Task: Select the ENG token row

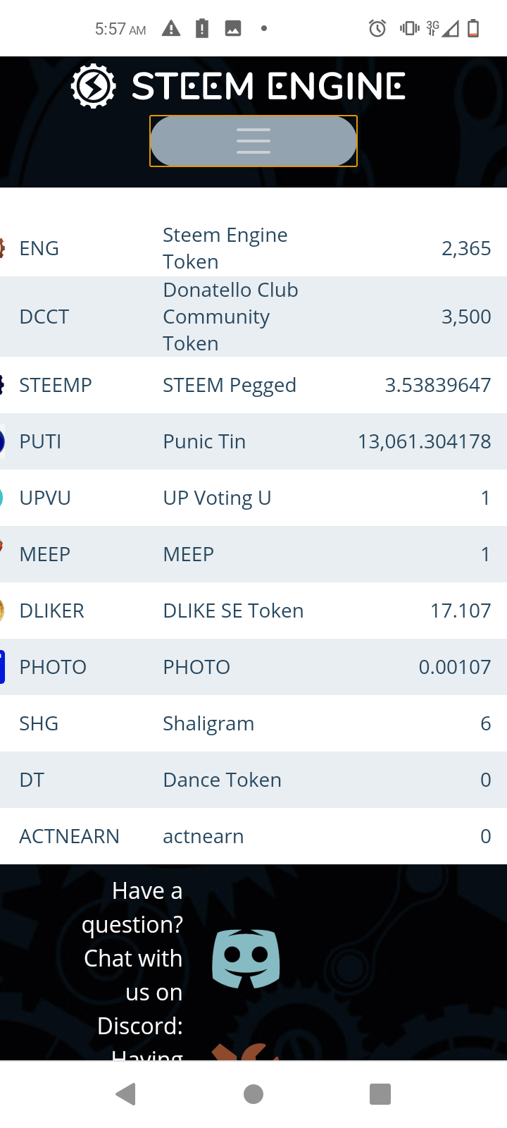Action: 254,248
